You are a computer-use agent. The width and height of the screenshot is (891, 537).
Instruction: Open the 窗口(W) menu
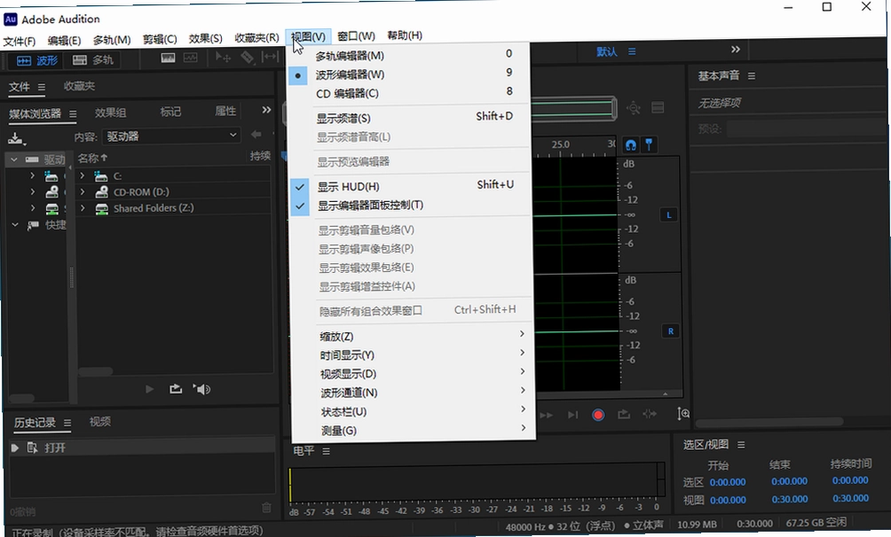pyautogui.click(x=356, y=35)
